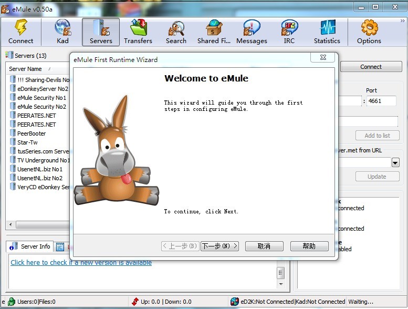Click the Server Info tab icon
Screen dimensions: 408x309
pyautogui.click(x=13, y=246)
